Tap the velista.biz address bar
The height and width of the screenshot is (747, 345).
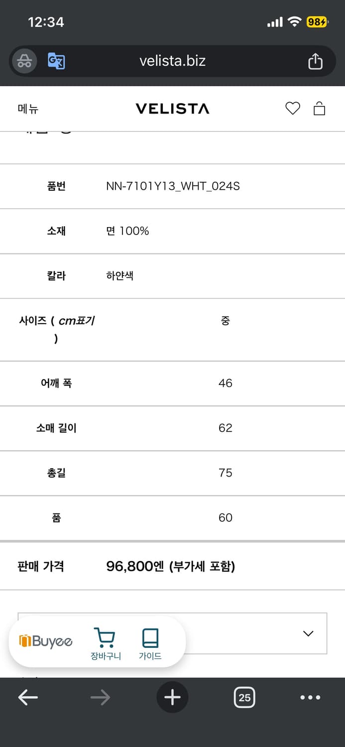[x=172, y=61]
